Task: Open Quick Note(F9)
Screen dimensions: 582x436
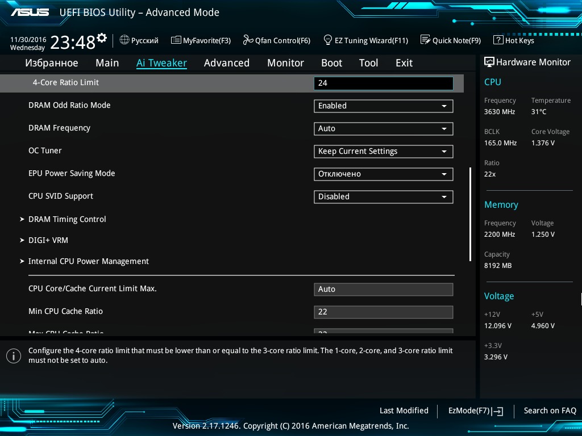Action: 451,40
